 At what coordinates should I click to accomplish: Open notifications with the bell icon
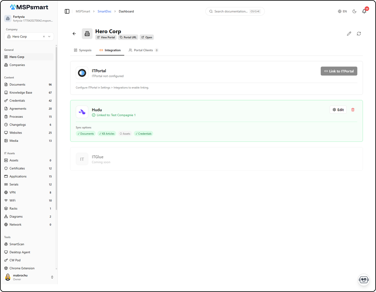point(364,11)
